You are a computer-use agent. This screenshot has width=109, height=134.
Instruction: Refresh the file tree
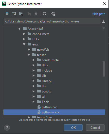click(45, 14)
